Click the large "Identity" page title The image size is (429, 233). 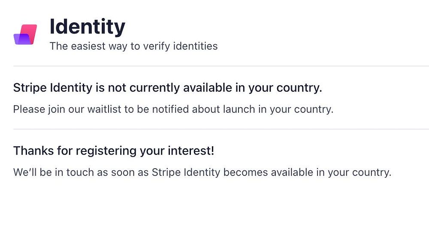[88, 27]
